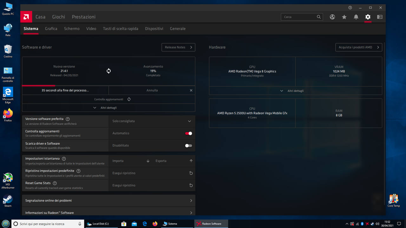Screen dimensions: 406x228
Task: Expand Informazioni su Radeon Software
Action: [108, 212]
